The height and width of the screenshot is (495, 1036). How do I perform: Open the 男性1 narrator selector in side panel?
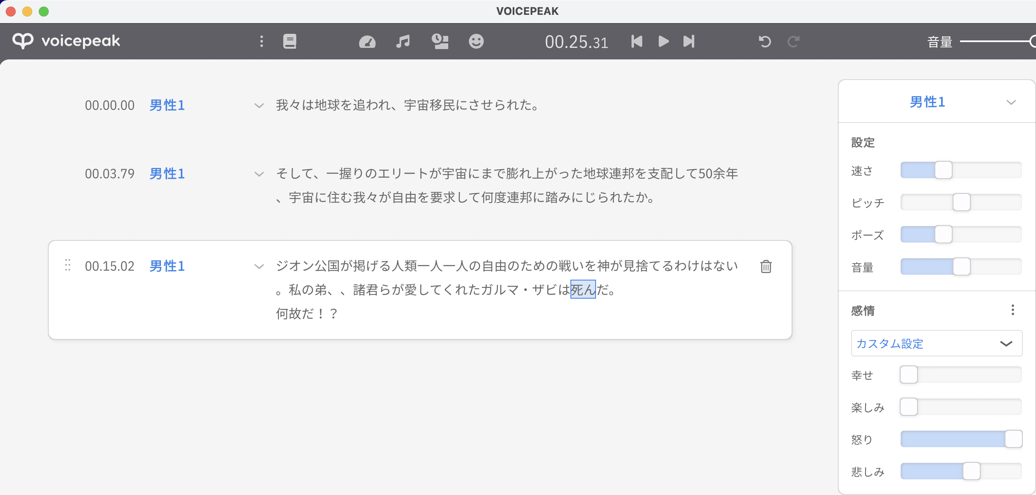pyautogui.click(x=936, y=102)
